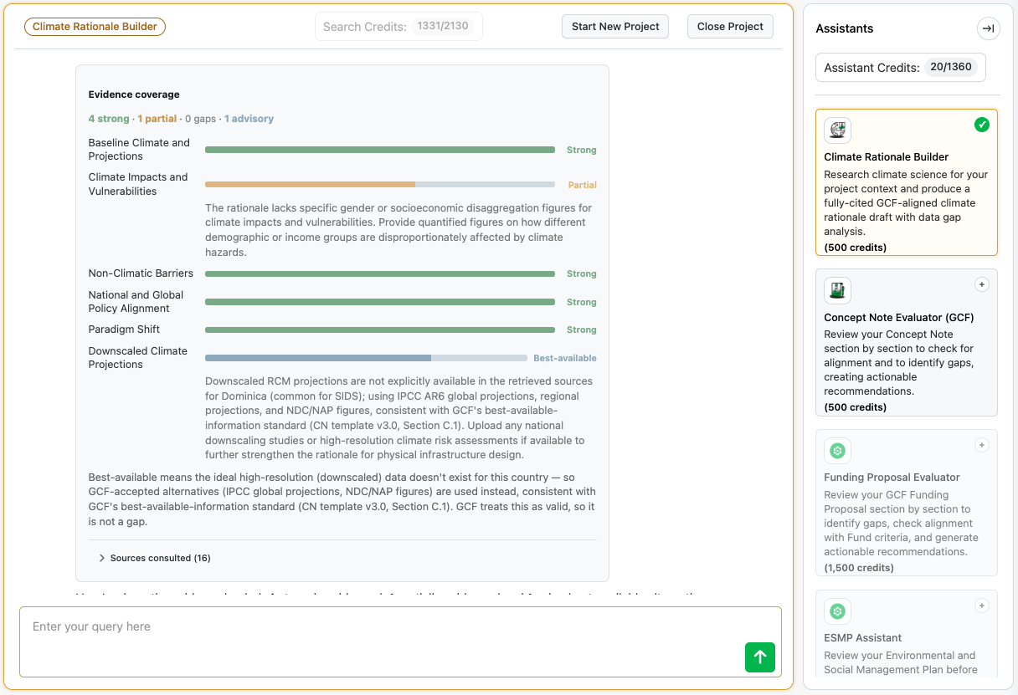Collapse the Assistants panel arrow icon

click(x=988, y=28)
